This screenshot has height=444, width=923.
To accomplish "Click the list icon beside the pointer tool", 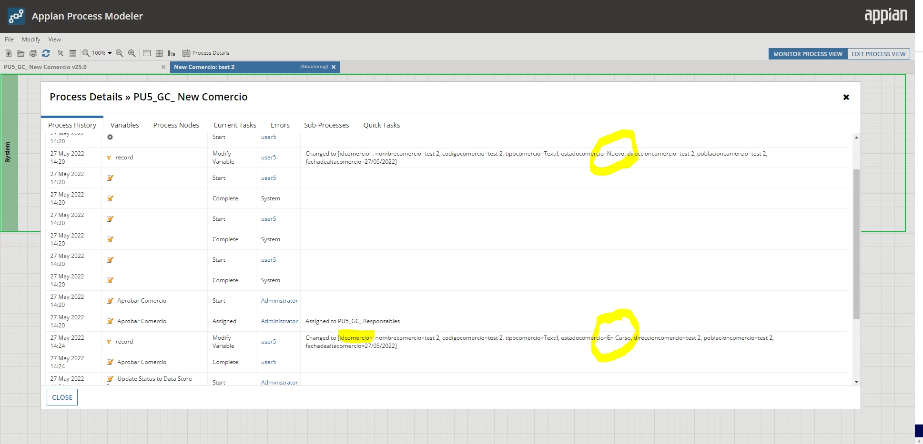I will click(x=73, y=53).
